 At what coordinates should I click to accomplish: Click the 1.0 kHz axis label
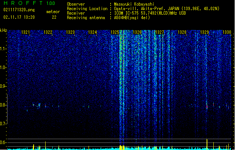[3, 67]
